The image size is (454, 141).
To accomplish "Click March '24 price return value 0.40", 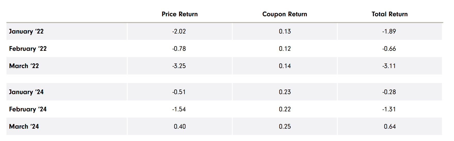I will point(180,127).
